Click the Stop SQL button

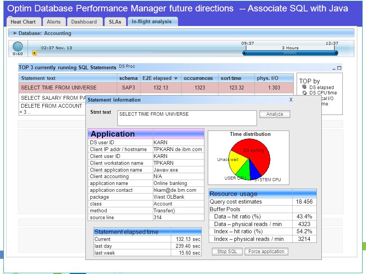tap(227, 252)
